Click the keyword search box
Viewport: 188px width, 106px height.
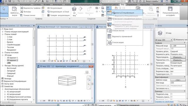click(x=115, y=1)
